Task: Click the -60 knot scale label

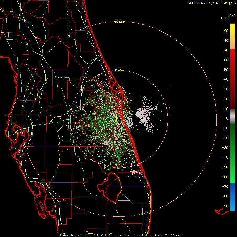Action: pos(225,177)
